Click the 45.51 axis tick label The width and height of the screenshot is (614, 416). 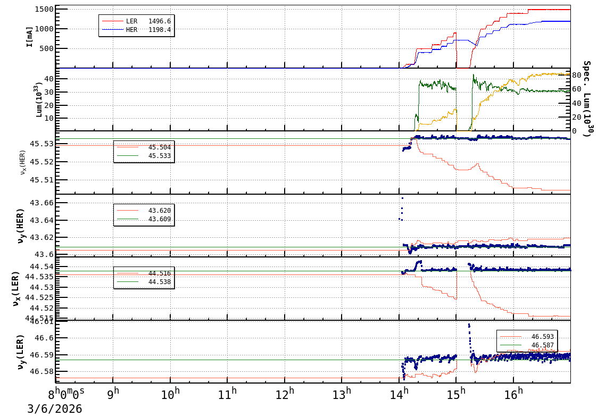coord(42,180)
